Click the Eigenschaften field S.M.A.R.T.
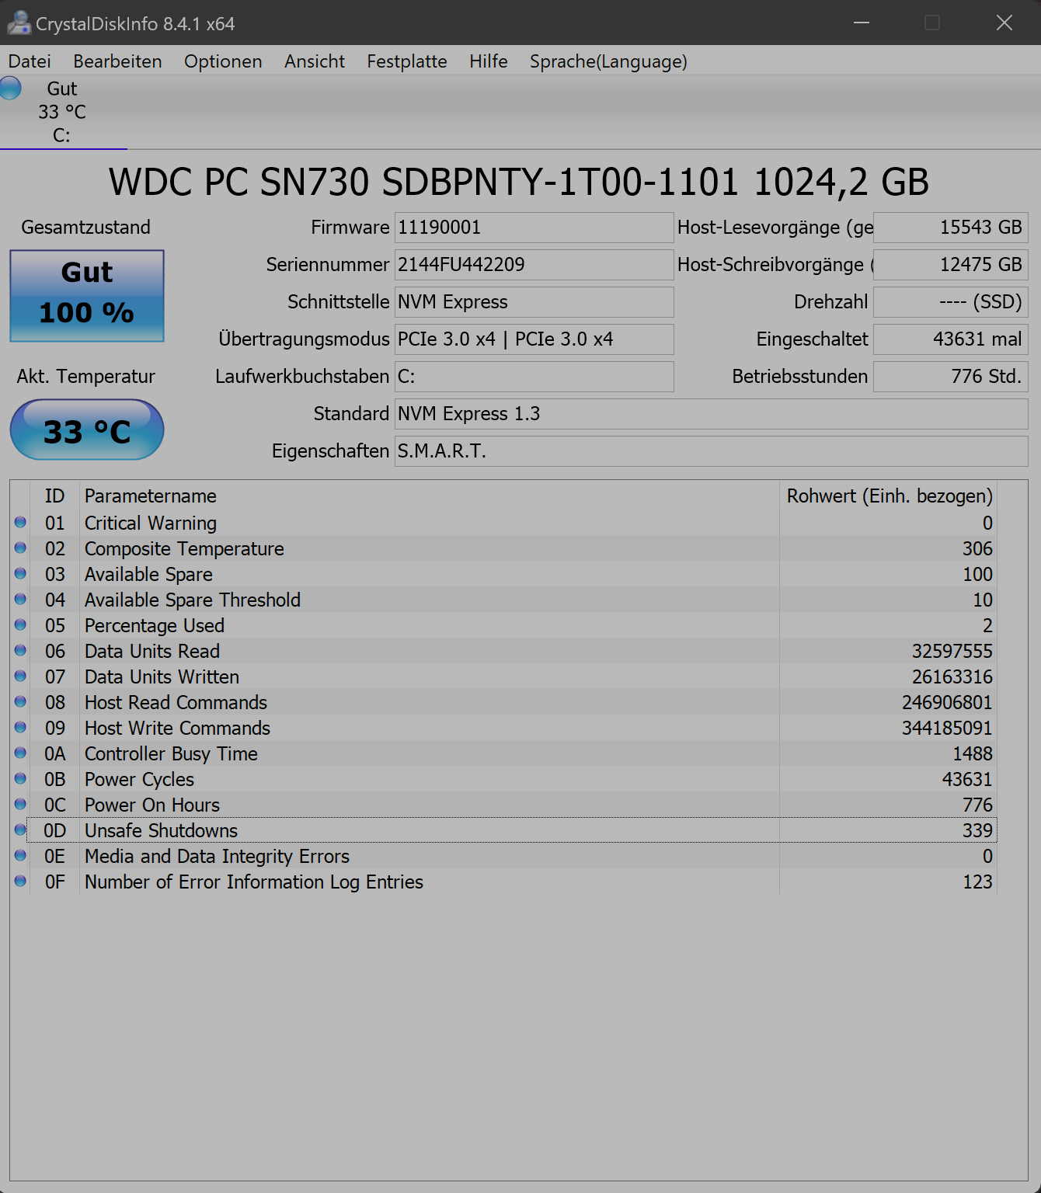 [x=711, y=451]
